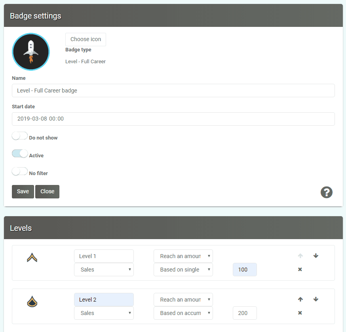The width and height of the screenshot is (346, 332).
Task: Edit the Level 2 name field
Action: [104, 300]
